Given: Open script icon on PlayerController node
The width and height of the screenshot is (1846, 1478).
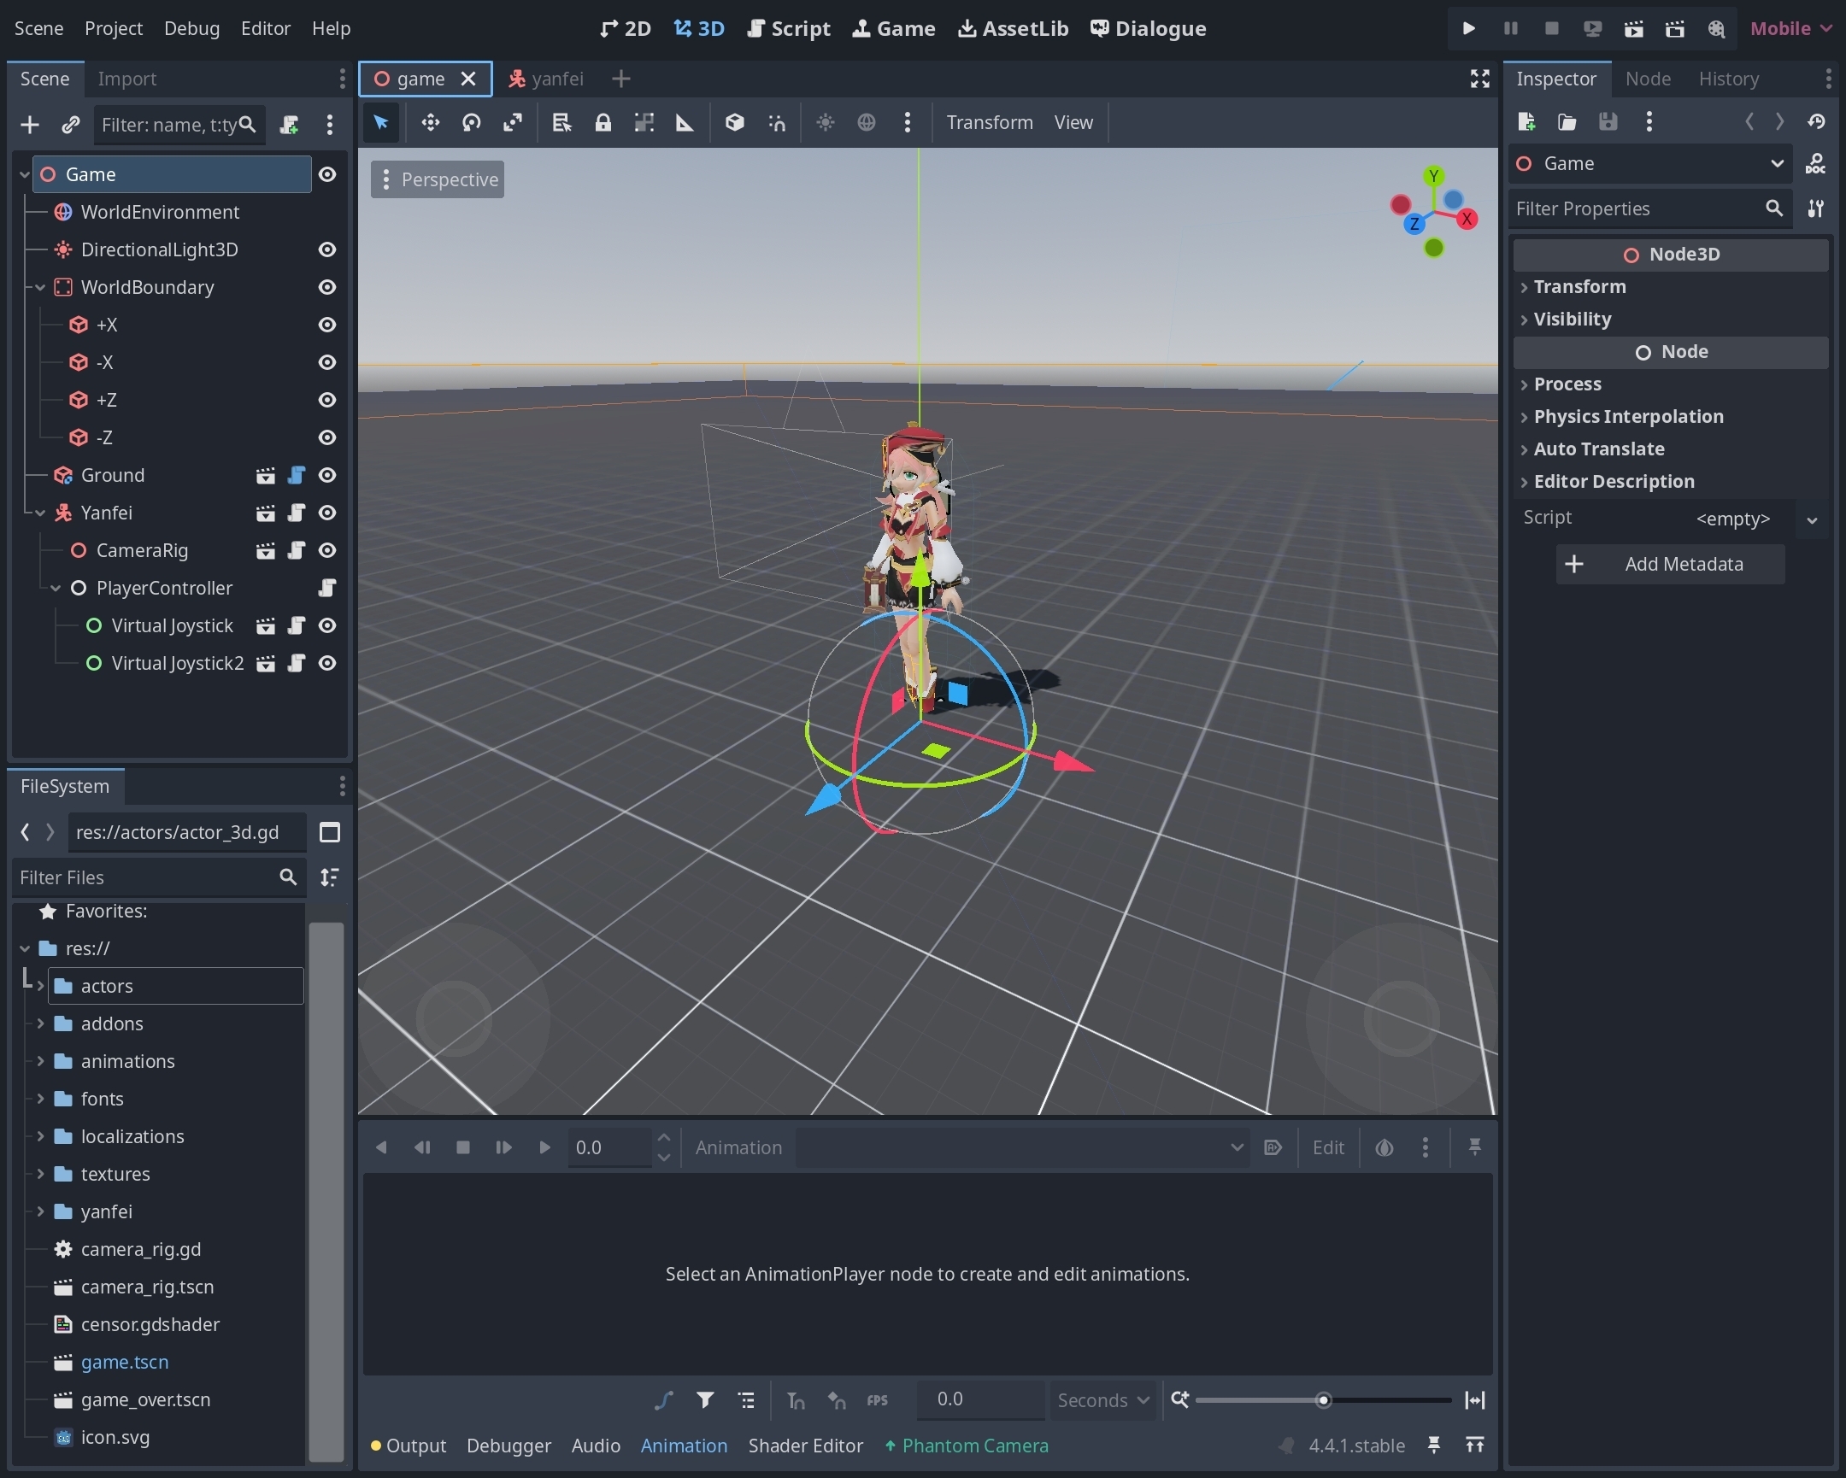Looking at the screenshot, I should [x=326, y=588].
